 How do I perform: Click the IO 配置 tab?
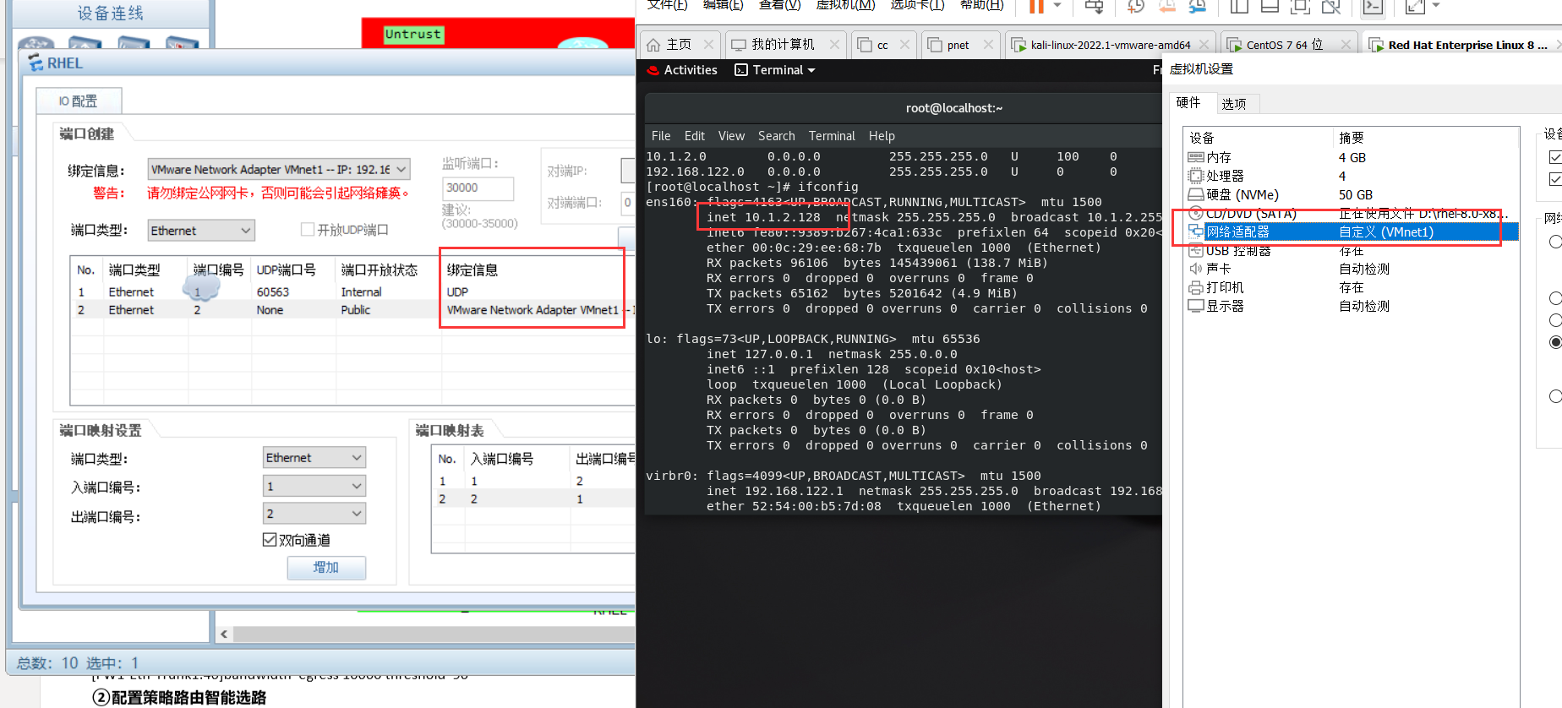[x=79, y=101]
